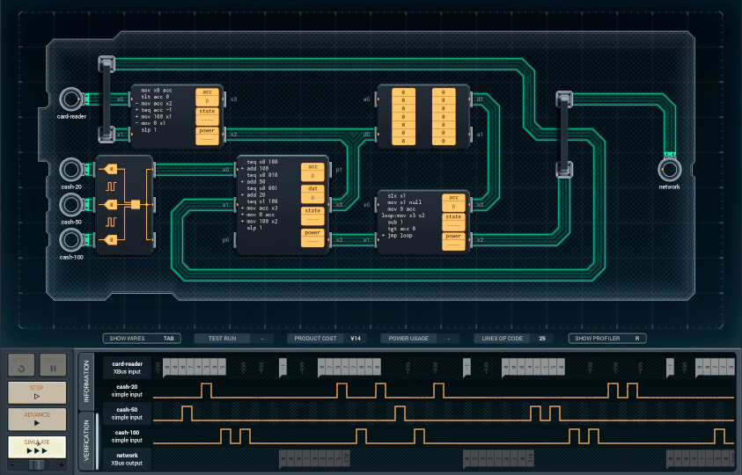Click the card-reader input port
742x475 pixels.
pos(71,99)
